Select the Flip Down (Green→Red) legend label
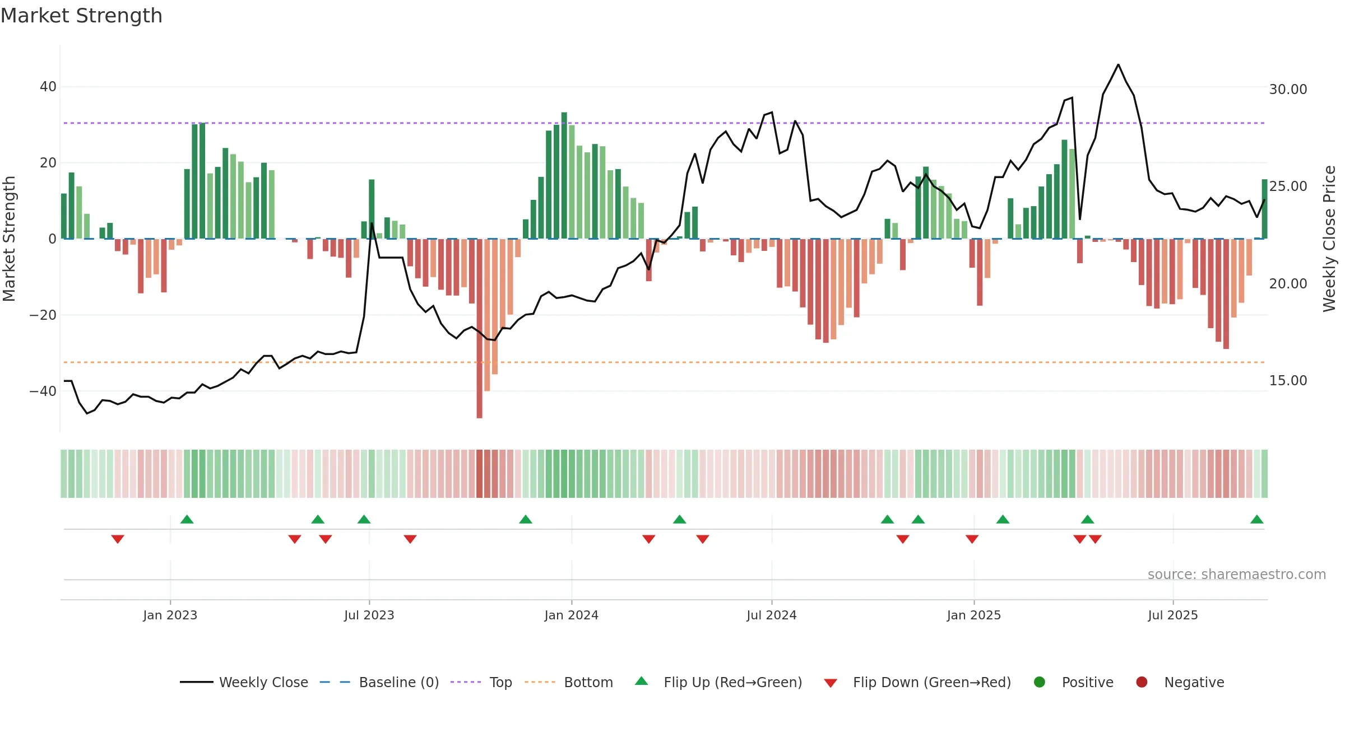This screenshot has width=1345, height=756. click(x=932, y=682)
